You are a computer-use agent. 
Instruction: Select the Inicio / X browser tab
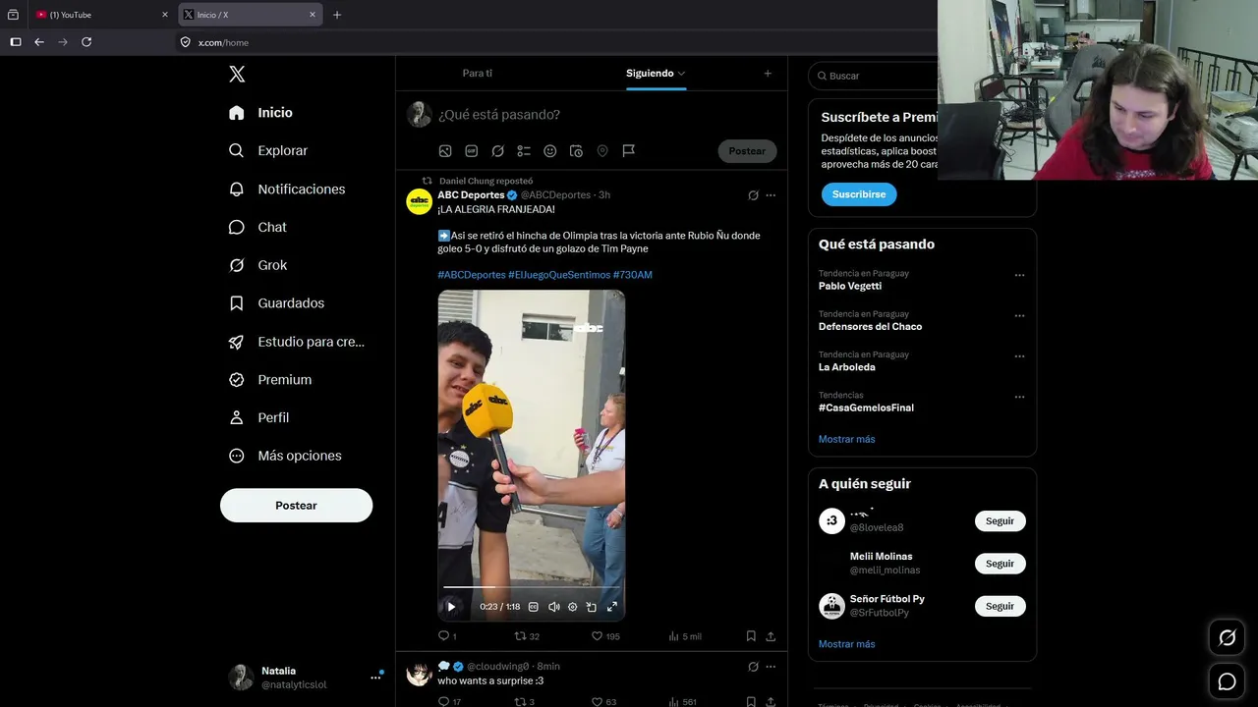251,15
